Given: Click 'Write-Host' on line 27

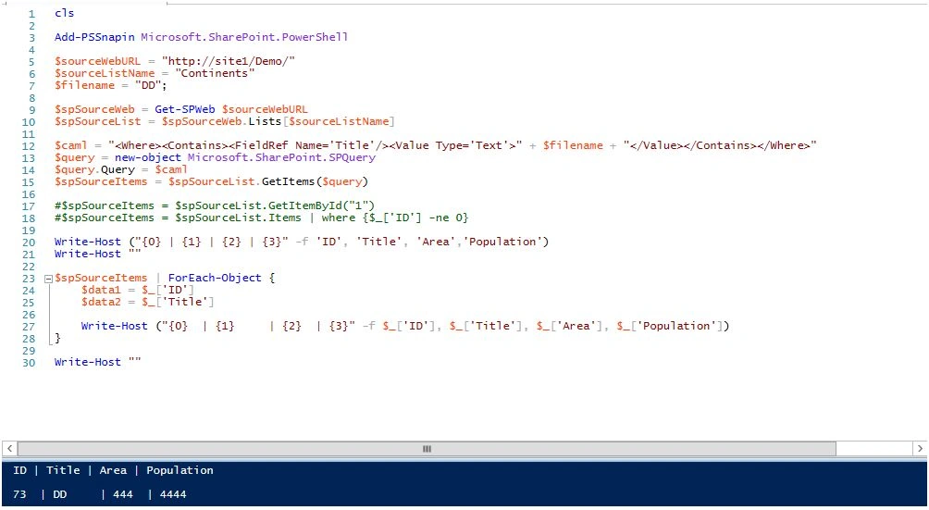Looking at the screenshot, I should pos(114,326).
